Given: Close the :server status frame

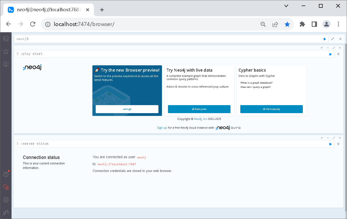Looking at the screenshot, I should (340, 138).
